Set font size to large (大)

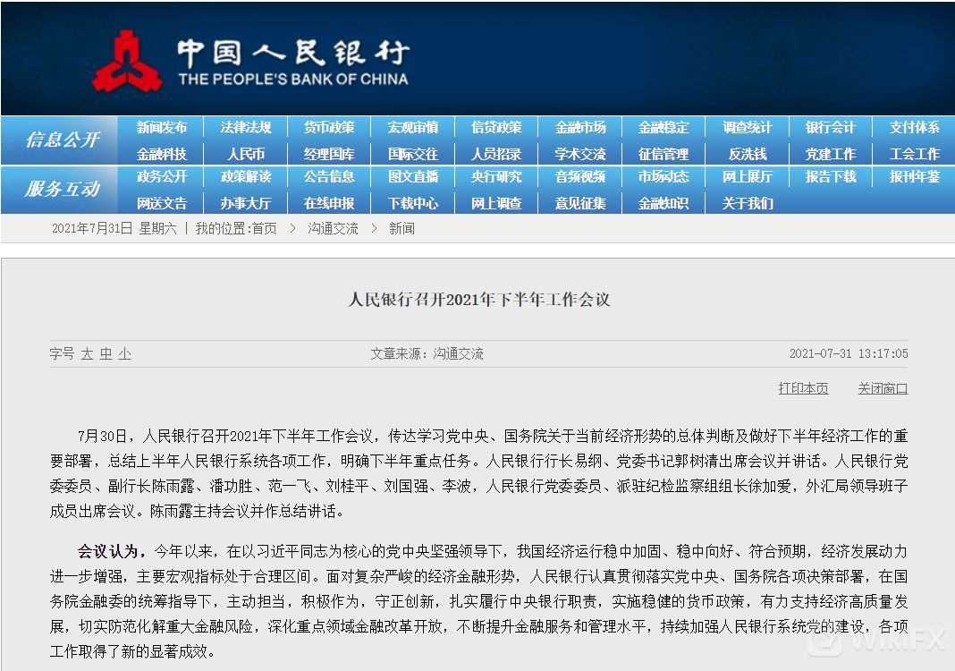click(87, 354)
